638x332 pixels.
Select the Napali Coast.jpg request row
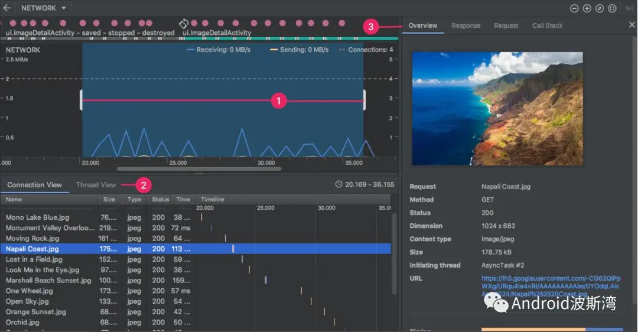coord(196,249)
